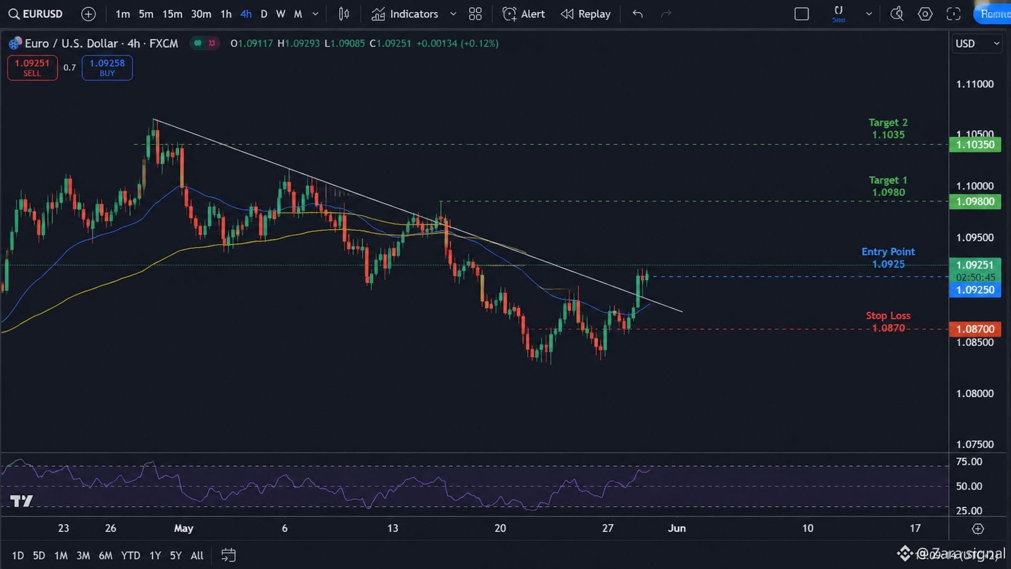
Task: Switch to the 1h timeframe
Action: pos(226,13)
